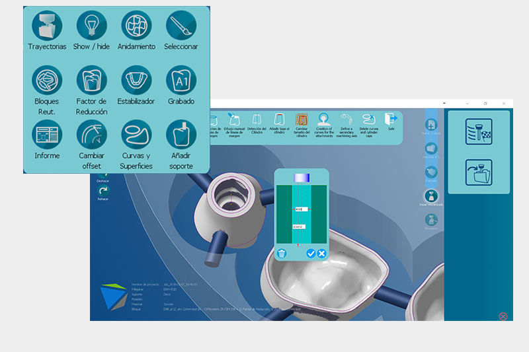Click the 'Material' info line
Viewport: 529px width, 352px height.
point(153,304)
